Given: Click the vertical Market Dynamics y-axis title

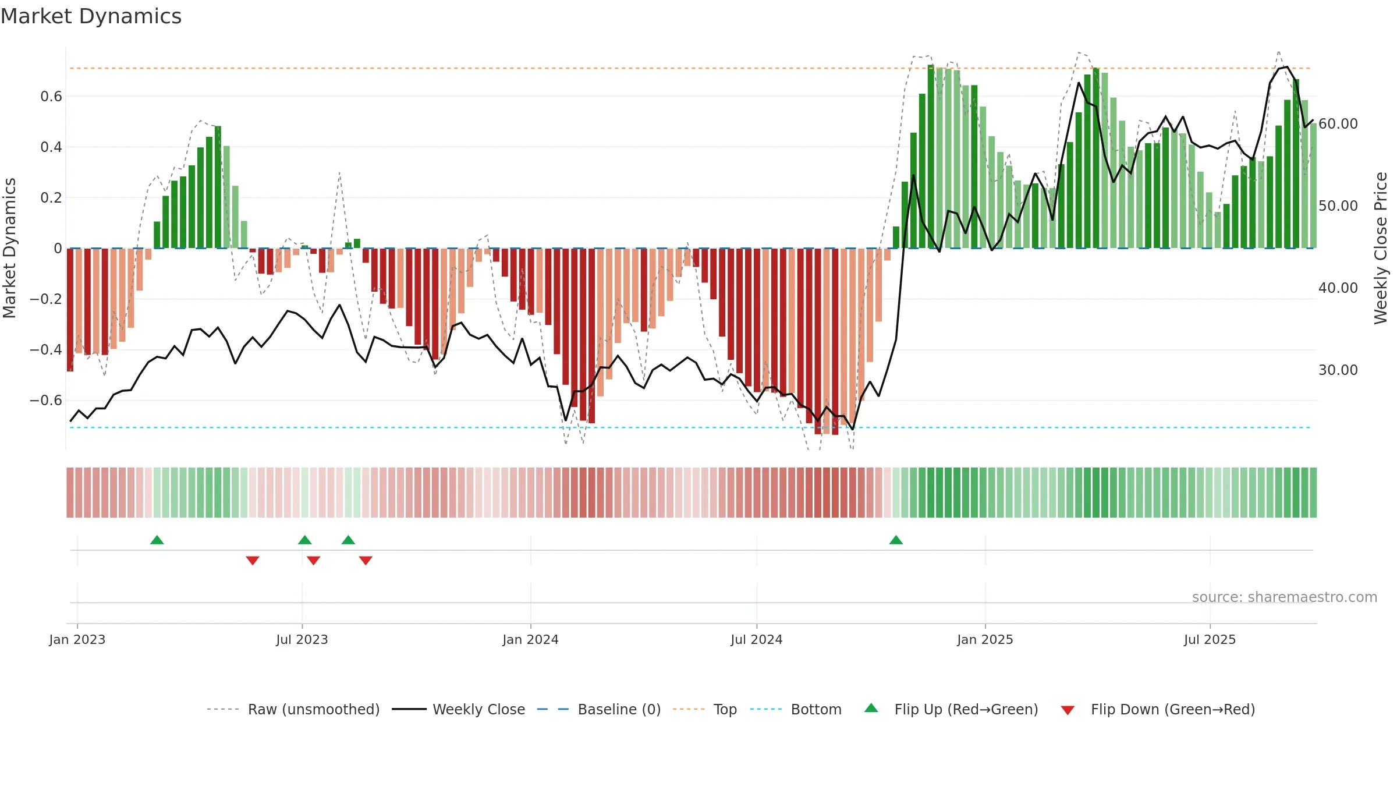Looking at the screenshot, I should coord(9,248).
